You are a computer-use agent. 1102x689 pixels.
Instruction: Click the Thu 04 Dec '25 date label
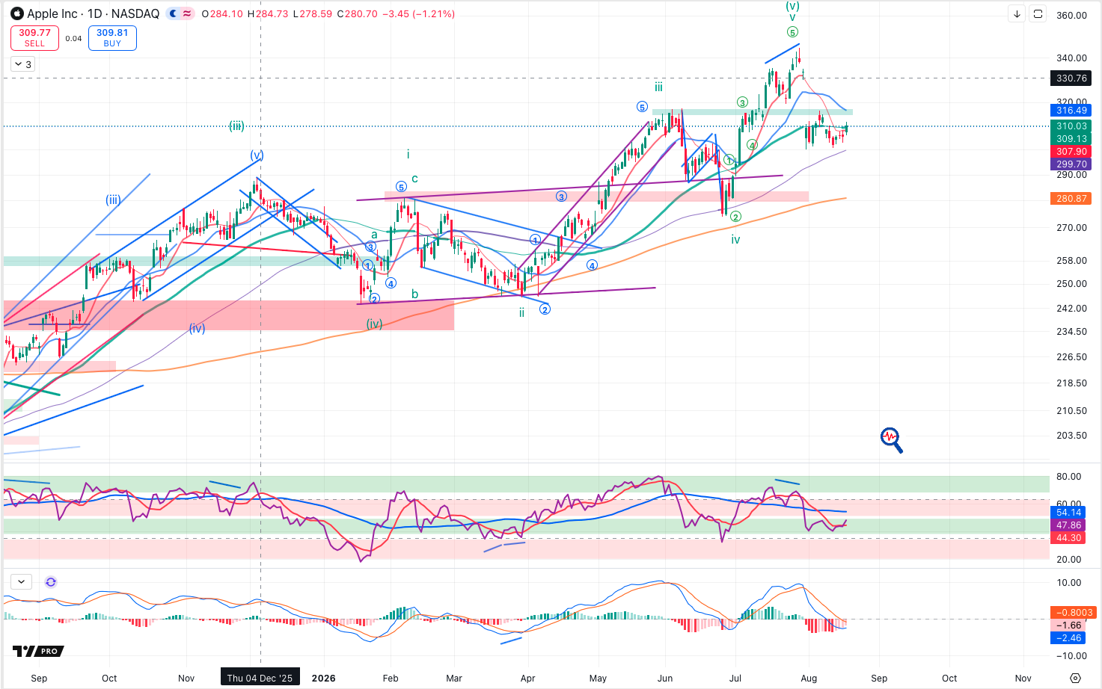tap(260, 678)
